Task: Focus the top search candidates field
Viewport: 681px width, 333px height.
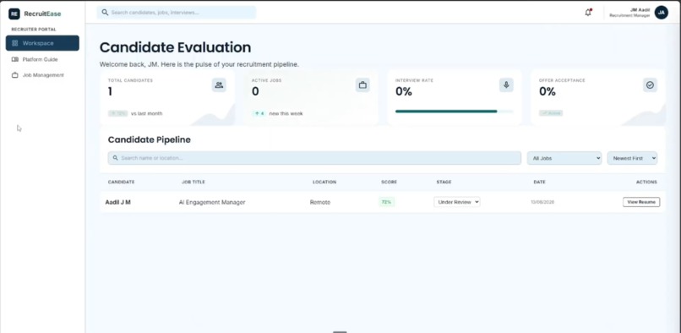Action: click(x=177, y=13)
